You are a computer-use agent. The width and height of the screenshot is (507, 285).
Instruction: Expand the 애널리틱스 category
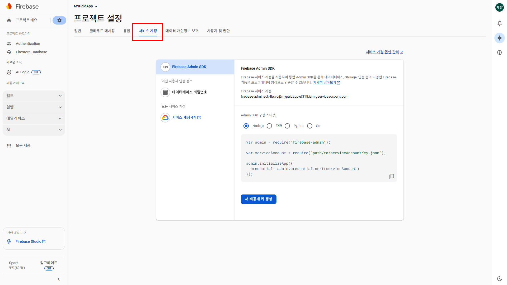point(34,118)
